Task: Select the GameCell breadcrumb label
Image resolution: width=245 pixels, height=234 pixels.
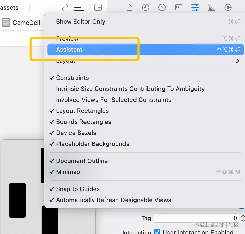Action: [x=26, y=23]
